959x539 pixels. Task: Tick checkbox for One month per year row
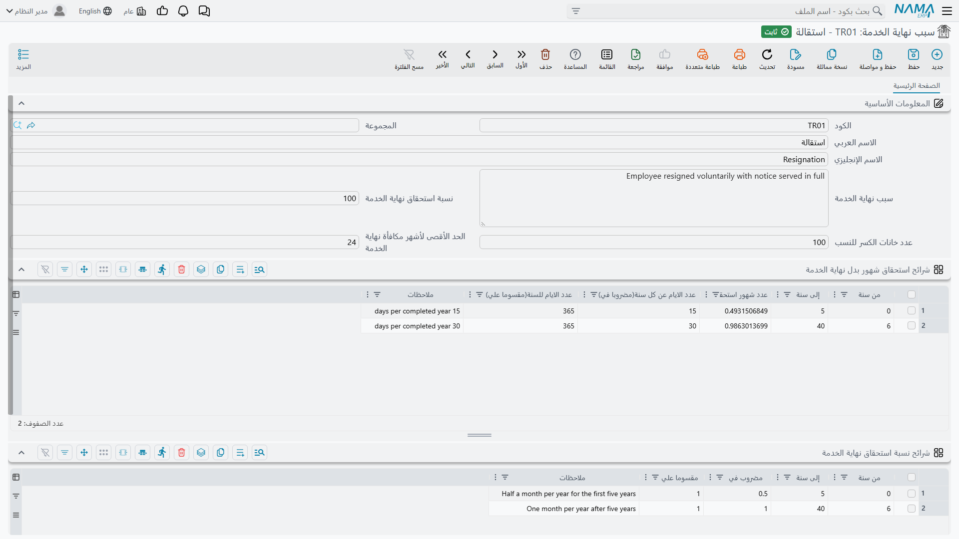click(912, 508)
